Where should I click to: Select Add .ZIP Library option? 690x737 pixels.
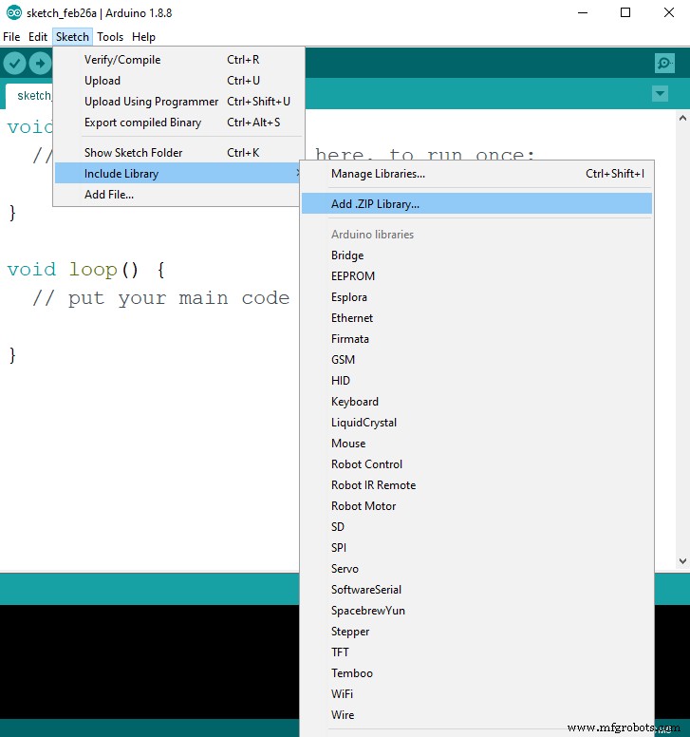[375, 204]
